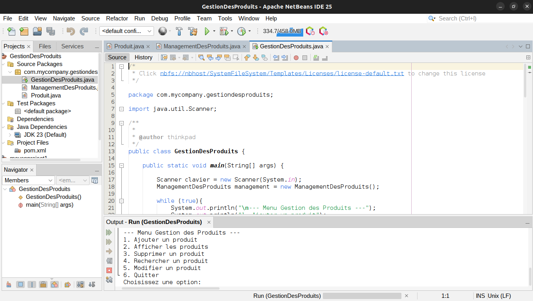
Task: Open the license-default.txt link in editor
Action: click(282, 73)
